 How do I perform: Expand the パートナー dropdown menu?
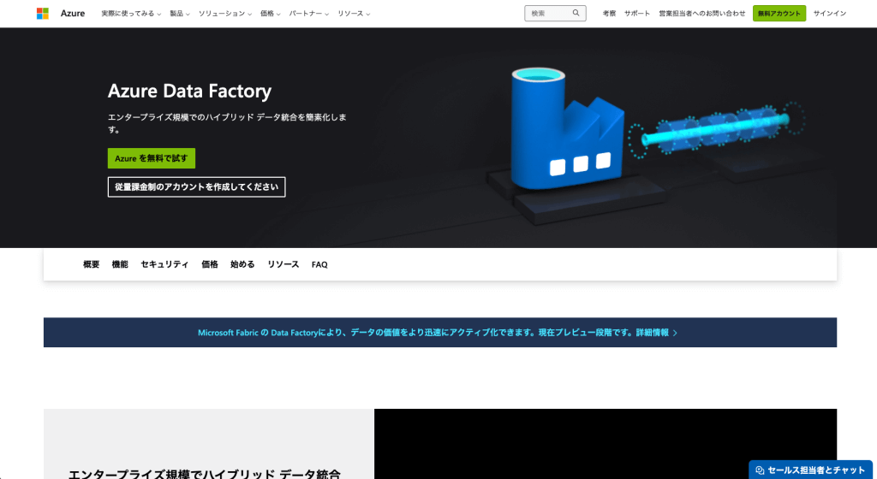(x=308, y=14)
